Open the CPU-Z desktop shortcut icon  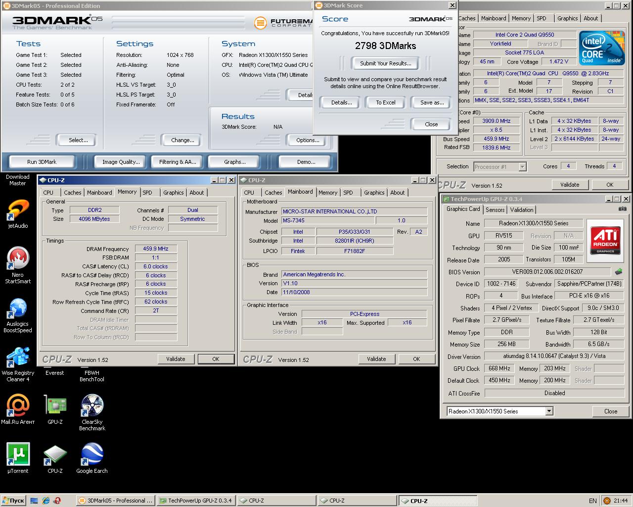click(x=55, y=458)
